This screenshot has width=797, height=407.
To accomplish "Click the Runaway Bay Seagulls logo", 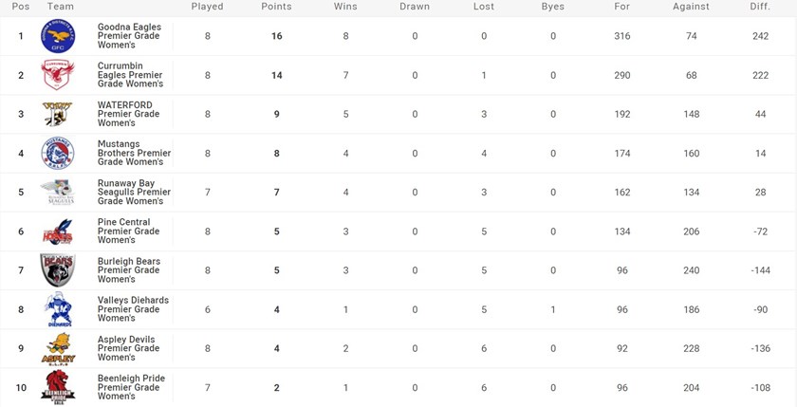I will (x=56, y=193).
